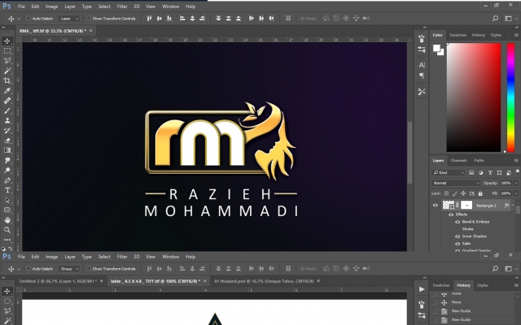Select the Dodge tool
The width and height of the screenshot is (521, 325).
7,170
